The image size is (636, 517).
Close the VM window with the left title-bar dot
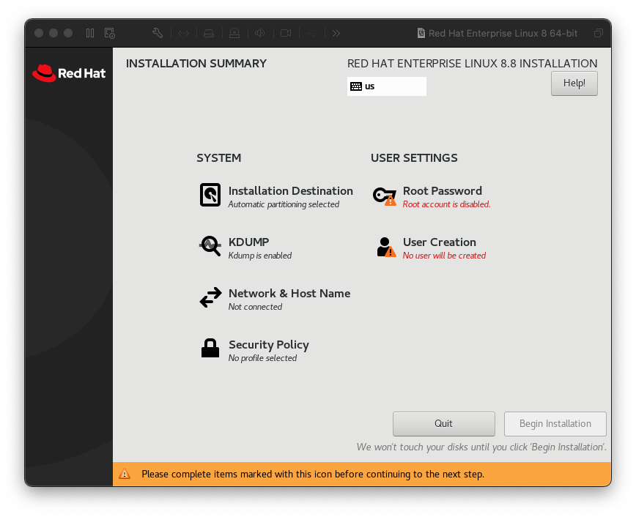click(39, 33)
